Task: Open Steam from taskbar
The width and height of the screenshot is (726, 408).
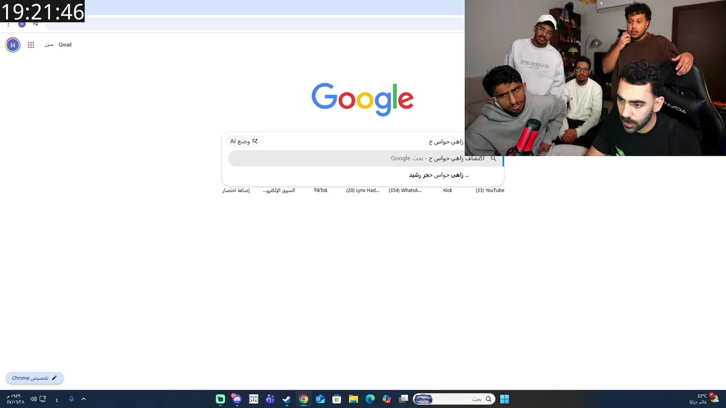Action: [287, 399]
